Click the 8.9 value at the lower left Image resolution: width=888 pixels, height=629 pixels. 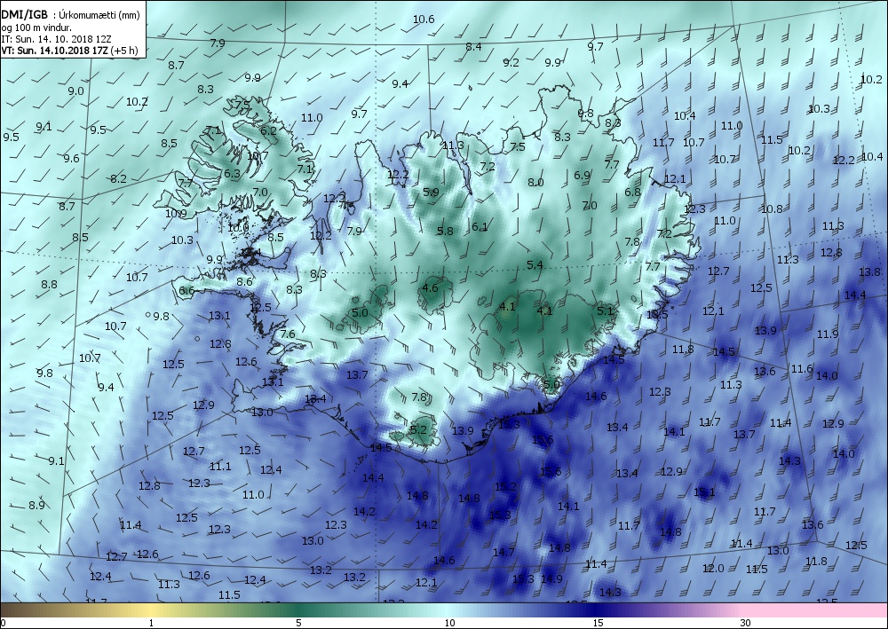(x=36, y=505)
